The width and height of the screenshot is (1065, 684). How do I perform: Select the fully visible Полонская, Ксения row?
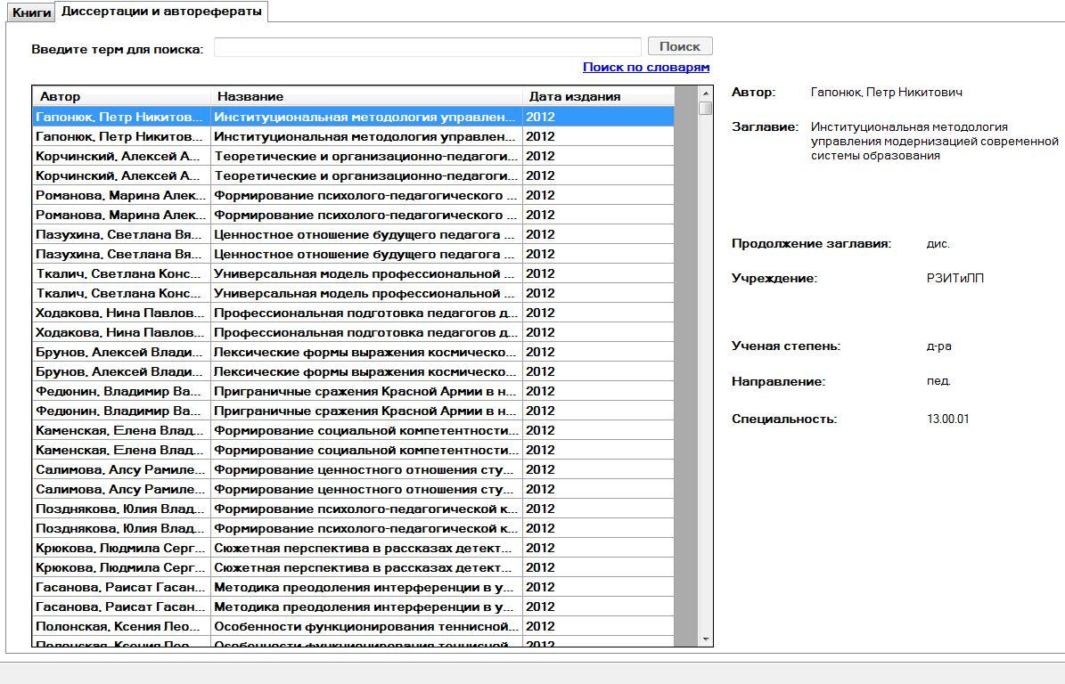pos(353,626)
